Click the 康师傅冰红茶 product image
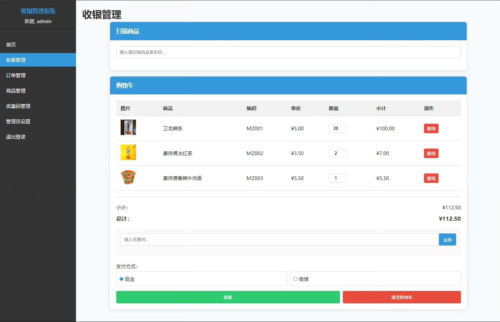 [x=128, y=152]
